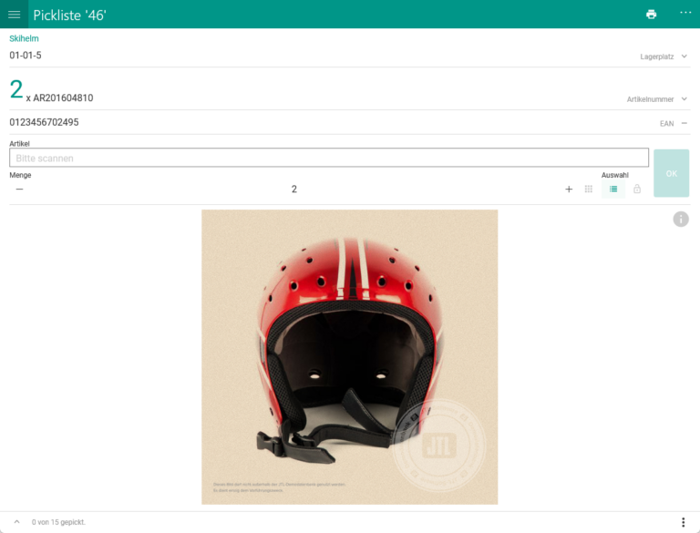Focus the 'Bitte scannen' article input
Screen dimensions: 700x533
[328, 158]
